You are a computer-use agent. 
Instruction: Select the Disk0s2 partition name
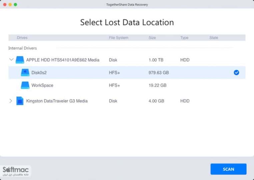point(39,73)
